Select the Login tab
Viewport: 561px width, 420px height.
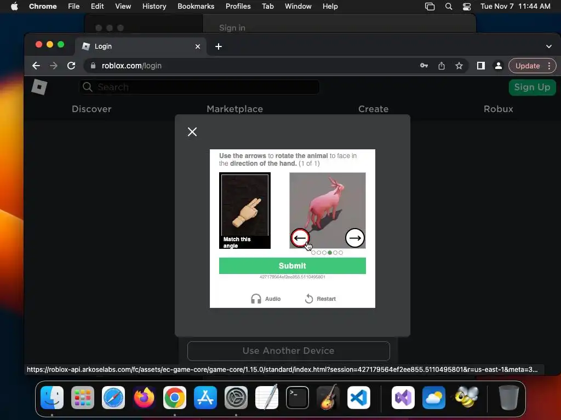coord(141,46)
